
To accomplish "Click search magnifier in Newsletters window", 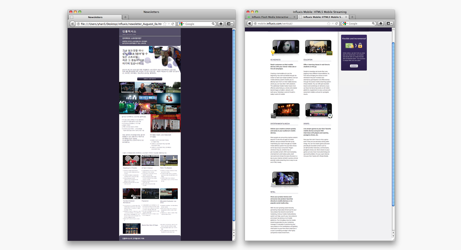I will (x=213, y=24).
